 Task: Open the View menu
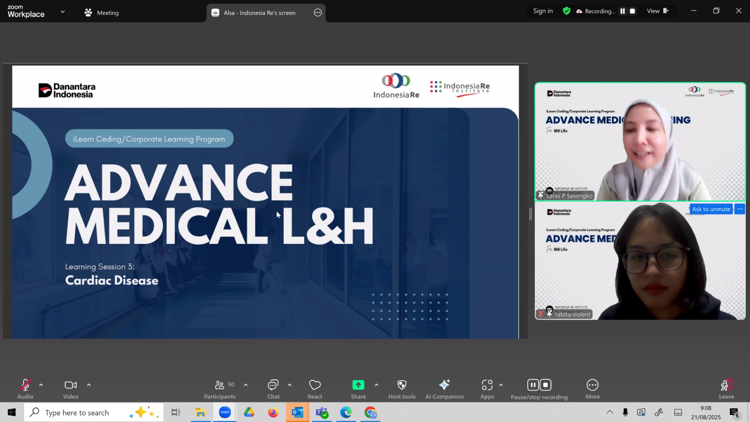[x=657, y=11]
